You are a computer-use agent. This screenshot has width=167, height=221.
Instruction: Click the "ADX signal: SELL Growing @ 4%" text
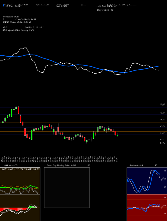point(18,30)
